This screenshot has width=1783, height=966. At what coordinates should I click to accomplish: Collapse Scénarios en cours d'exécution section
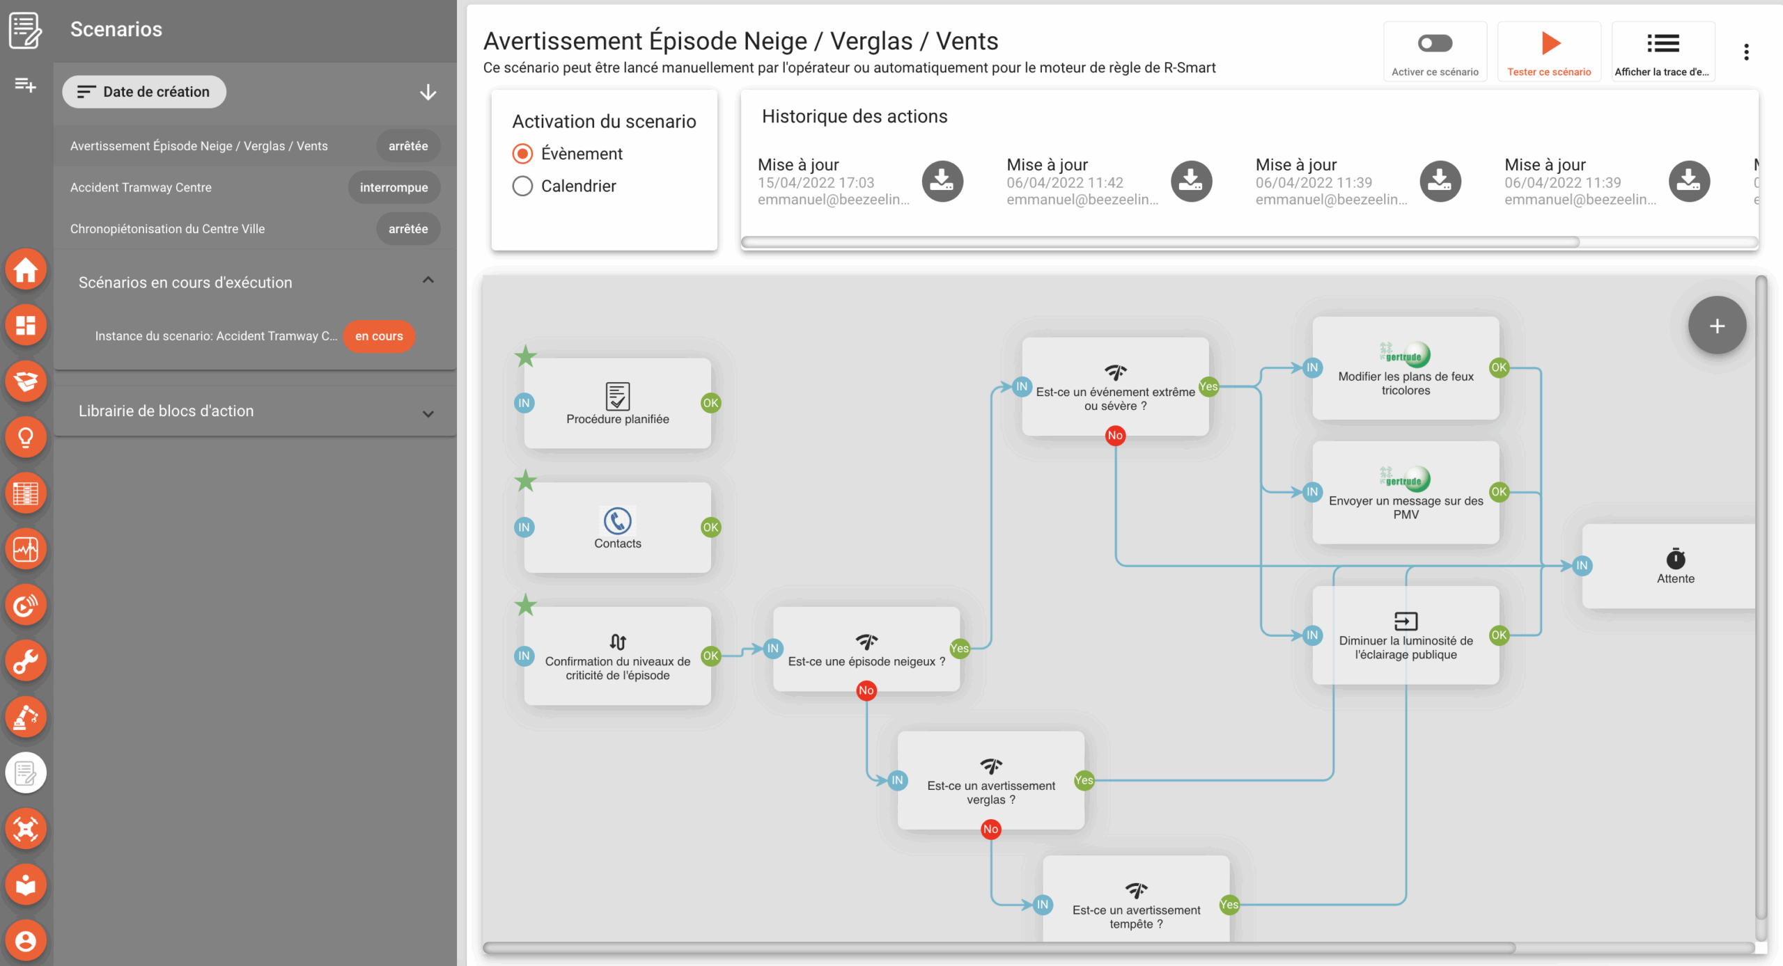[428, 280]
